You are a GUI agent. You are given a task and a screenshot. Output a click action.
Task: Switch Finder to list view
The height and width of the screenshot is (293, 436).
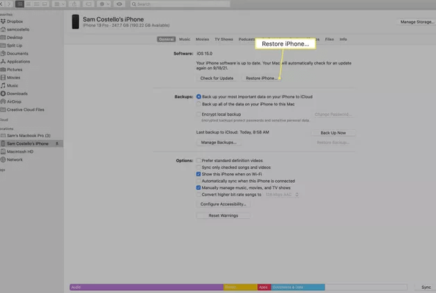point(28,4)
